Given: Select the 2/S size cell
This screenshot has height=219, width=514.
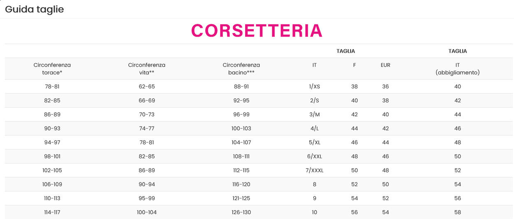Looking at the screenshot, I should click(315, 101).
